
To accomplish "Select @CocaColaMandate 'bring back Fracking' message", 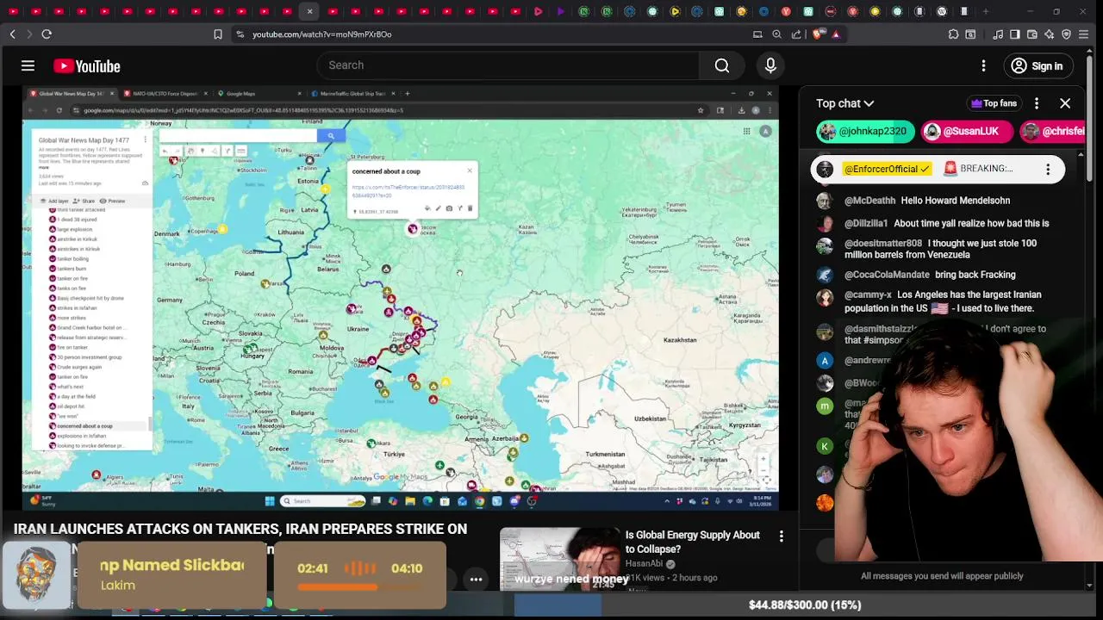I will 939,275.
